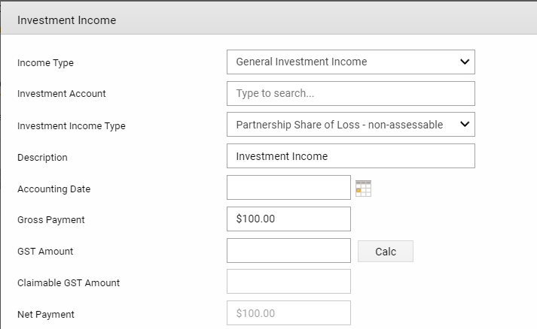
Task: Click the Calc button
Action: tap(386, 252)
